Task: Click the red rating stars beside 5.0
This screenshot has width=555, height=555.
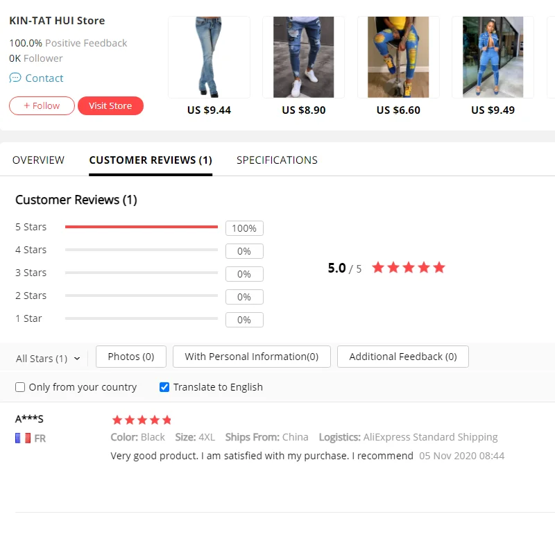Action: 409,268
